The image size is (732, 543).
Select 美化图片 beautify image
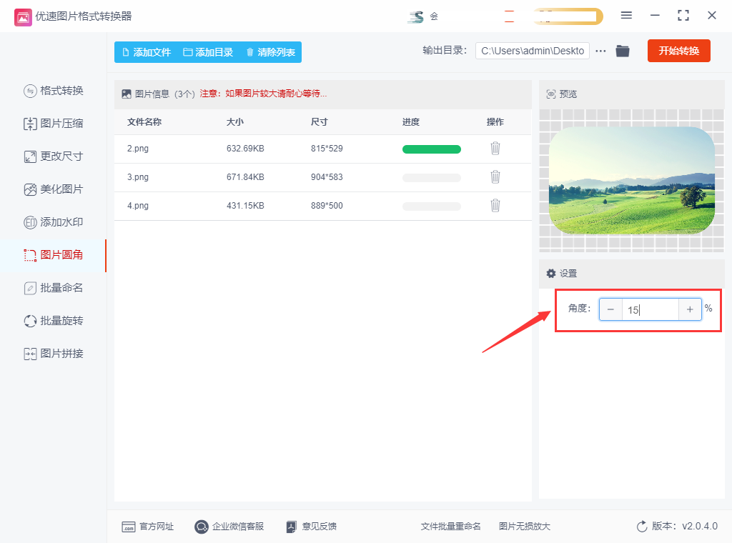(x=53, y=189)
